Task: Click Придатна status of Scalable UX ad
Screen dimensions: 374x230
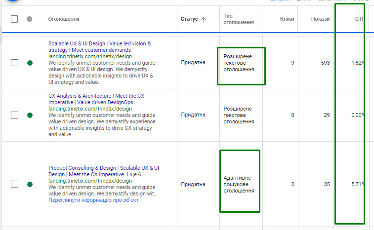Action: [x=193, y=63]
